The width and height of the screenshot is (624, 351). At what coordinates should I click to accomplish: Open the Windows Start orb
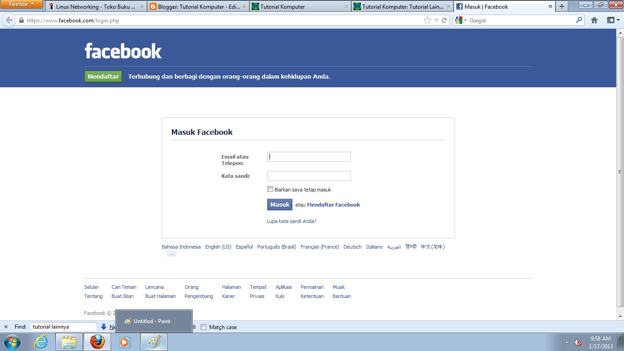pyautogui.click(x=12, y=342)
